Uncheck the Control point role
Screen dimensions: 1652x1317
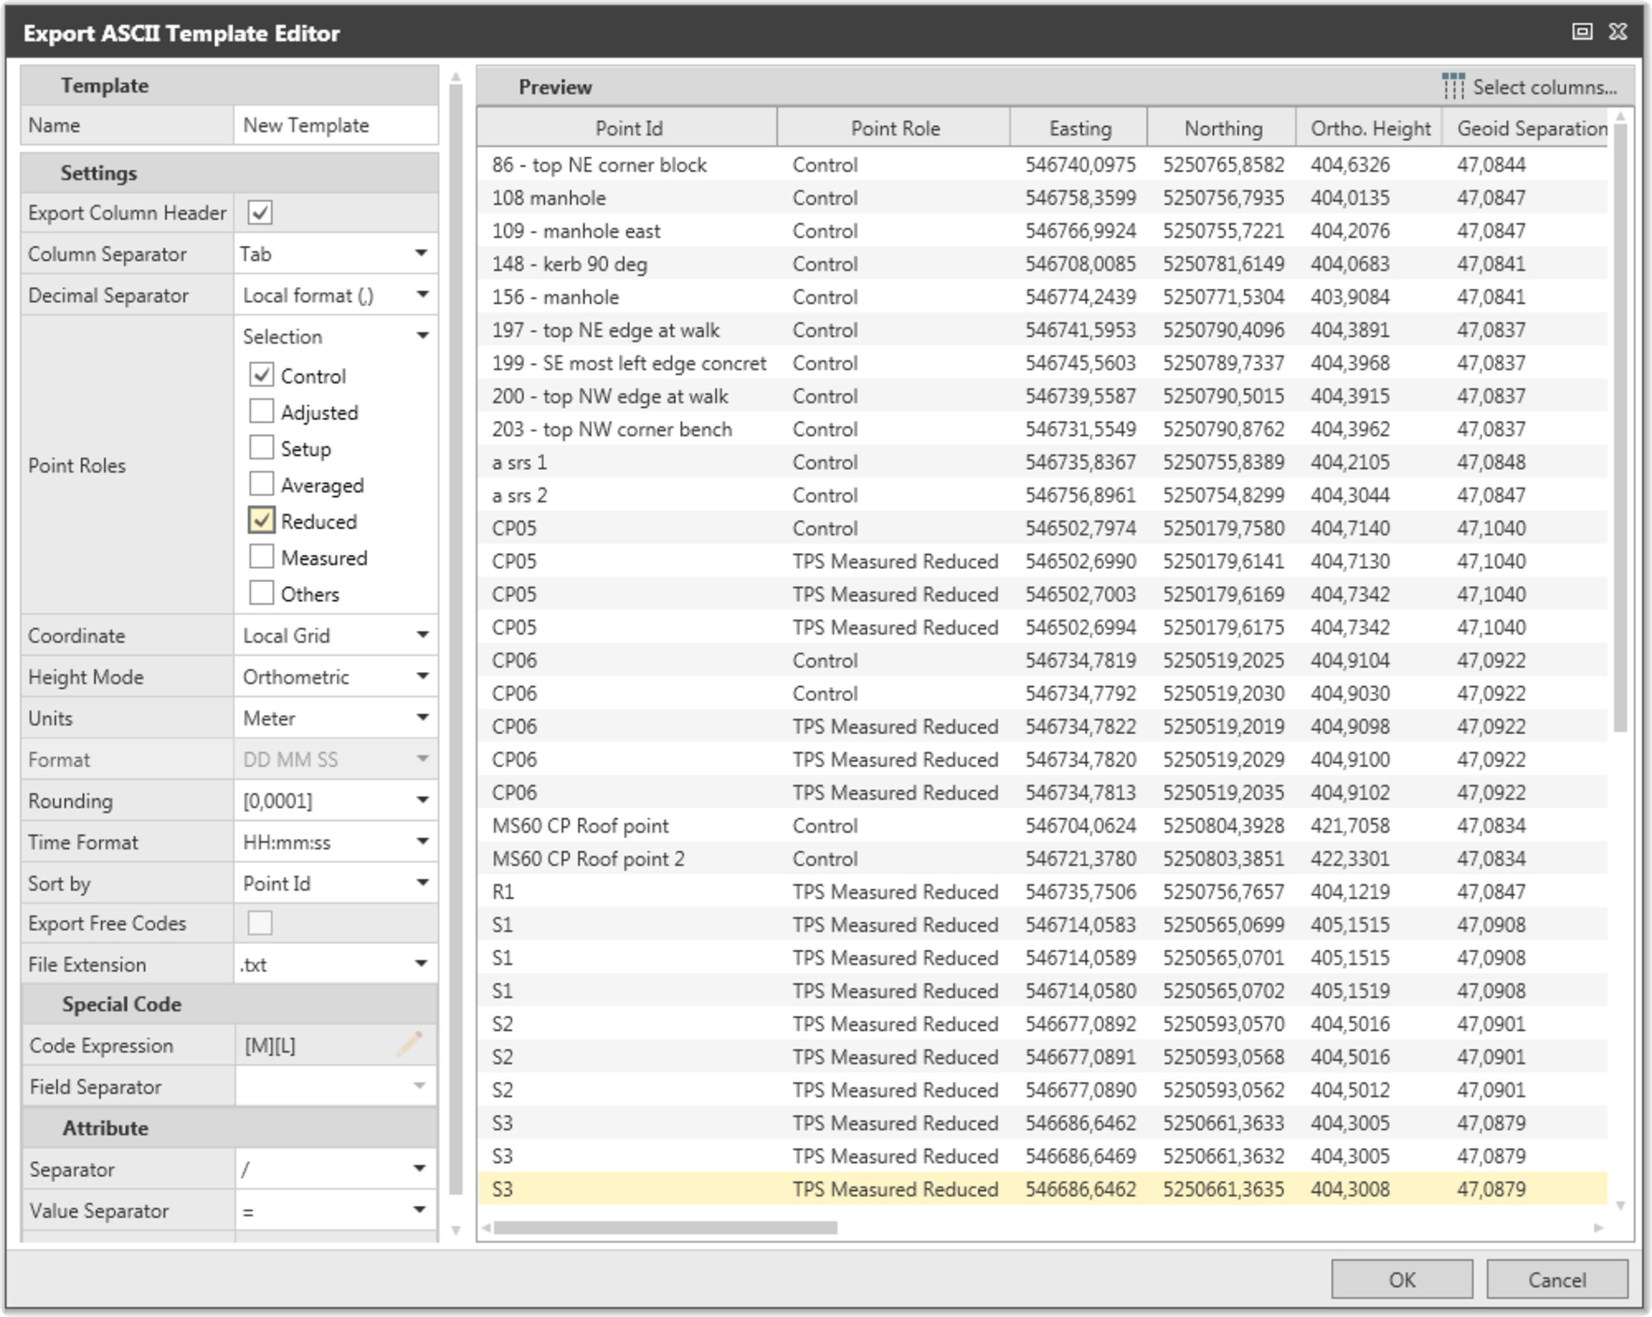coord(261,375)
